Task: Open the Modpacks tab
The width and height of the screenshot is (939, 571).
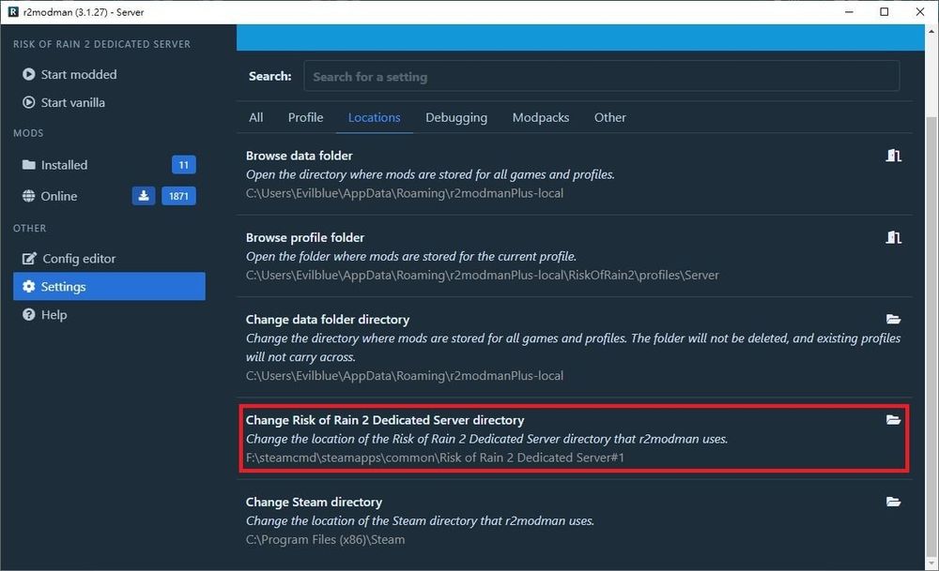Action: (x=540, y=117)
